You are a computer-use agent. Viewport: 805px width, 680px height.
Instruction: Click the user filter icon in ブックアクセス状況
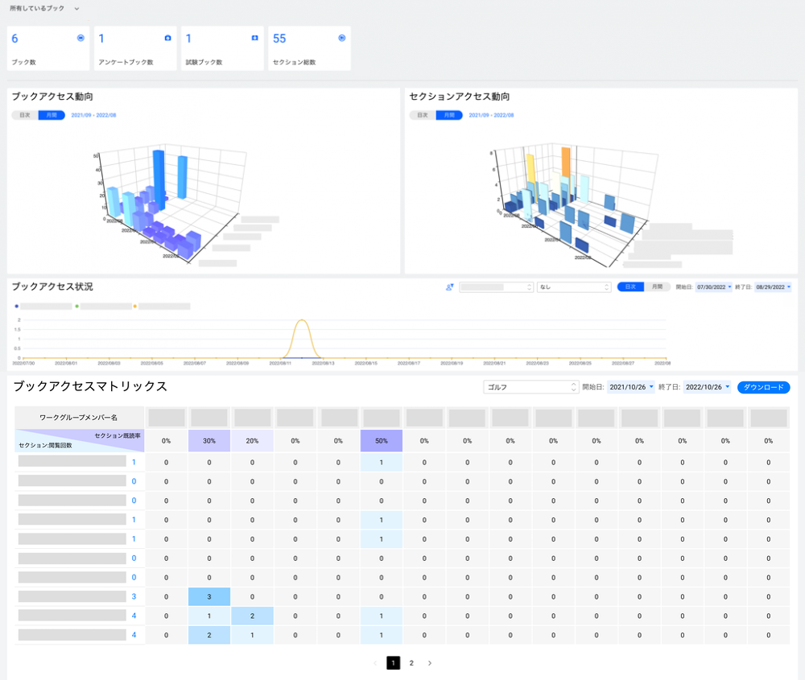[x=450, y=286]
